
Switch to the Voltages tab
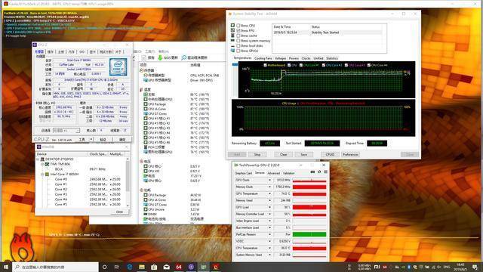[280, 58]
